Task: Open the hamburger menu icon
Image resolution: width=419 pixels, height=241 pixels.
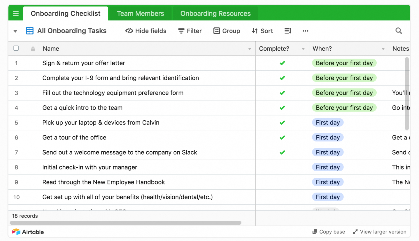Action: tap(16, 13)
